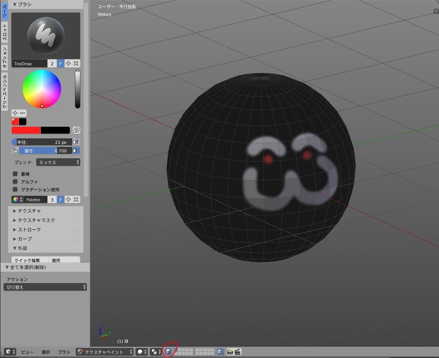Add a new Palette datablock
The image size is (439, 358).
(x=68, y=200)
